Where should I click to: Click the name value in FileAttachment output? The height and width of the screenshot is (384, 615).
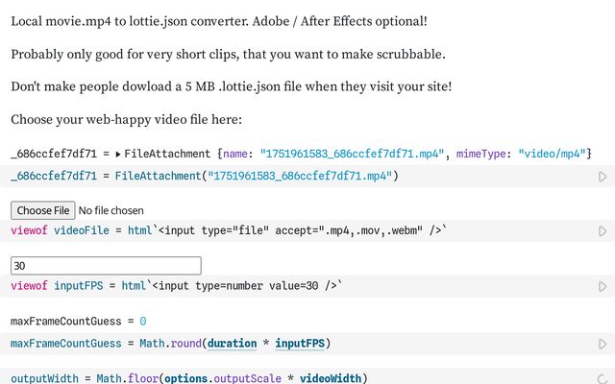coord(352,154)
